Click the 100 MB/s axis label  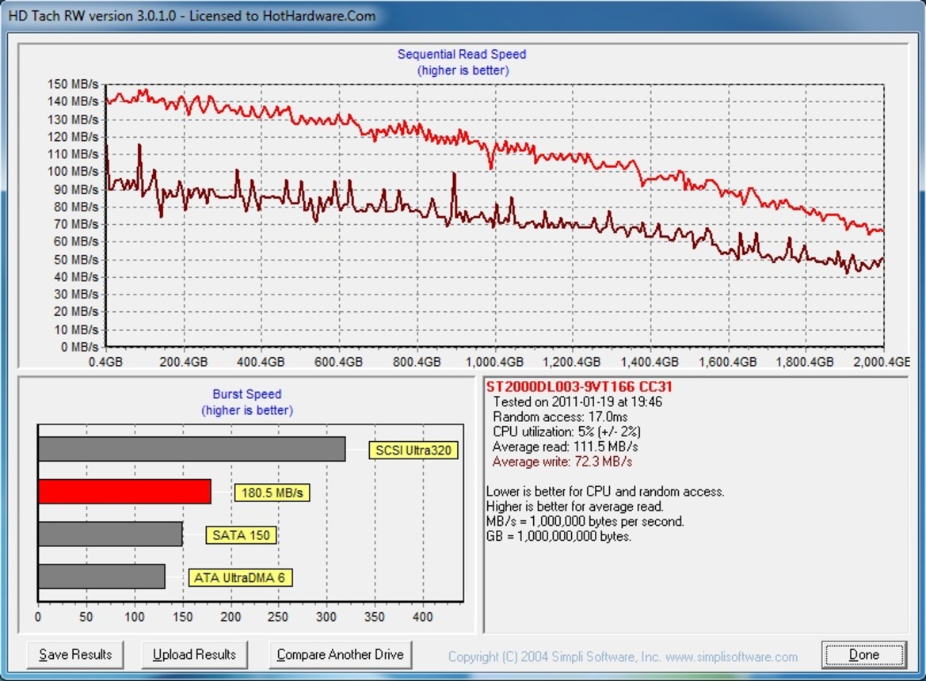(73, 172)
